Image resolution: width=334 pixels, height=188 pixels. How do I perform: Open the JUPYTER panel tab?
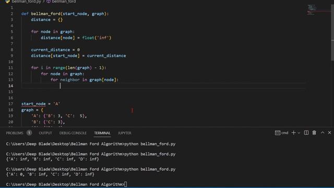125,133
